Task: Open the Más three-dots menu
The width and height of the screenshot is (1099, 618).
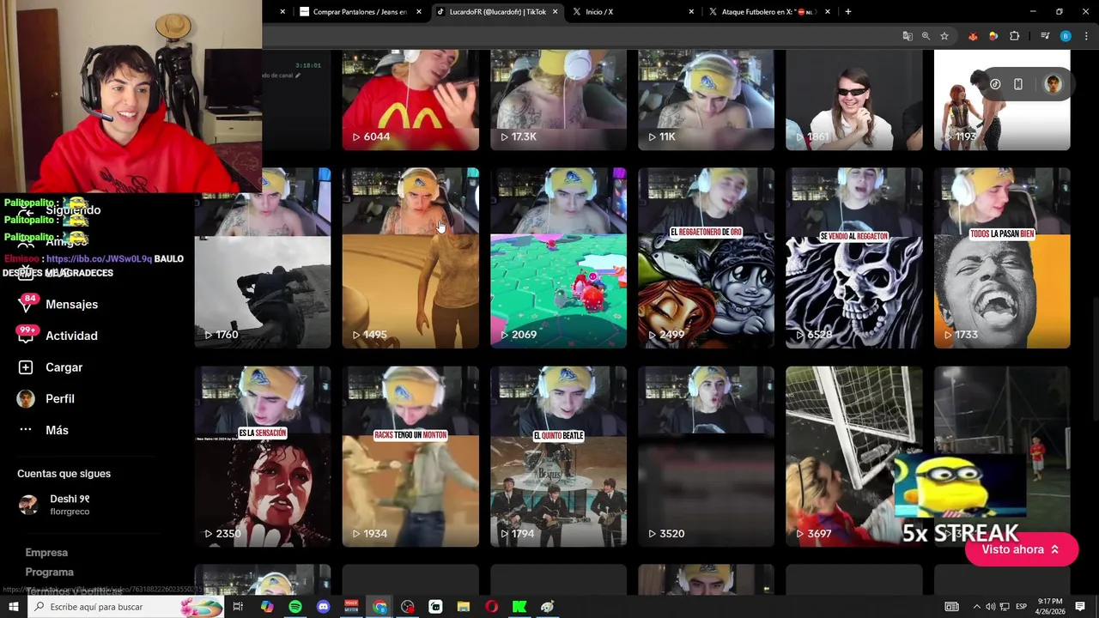Action: (x=44, y=430)
